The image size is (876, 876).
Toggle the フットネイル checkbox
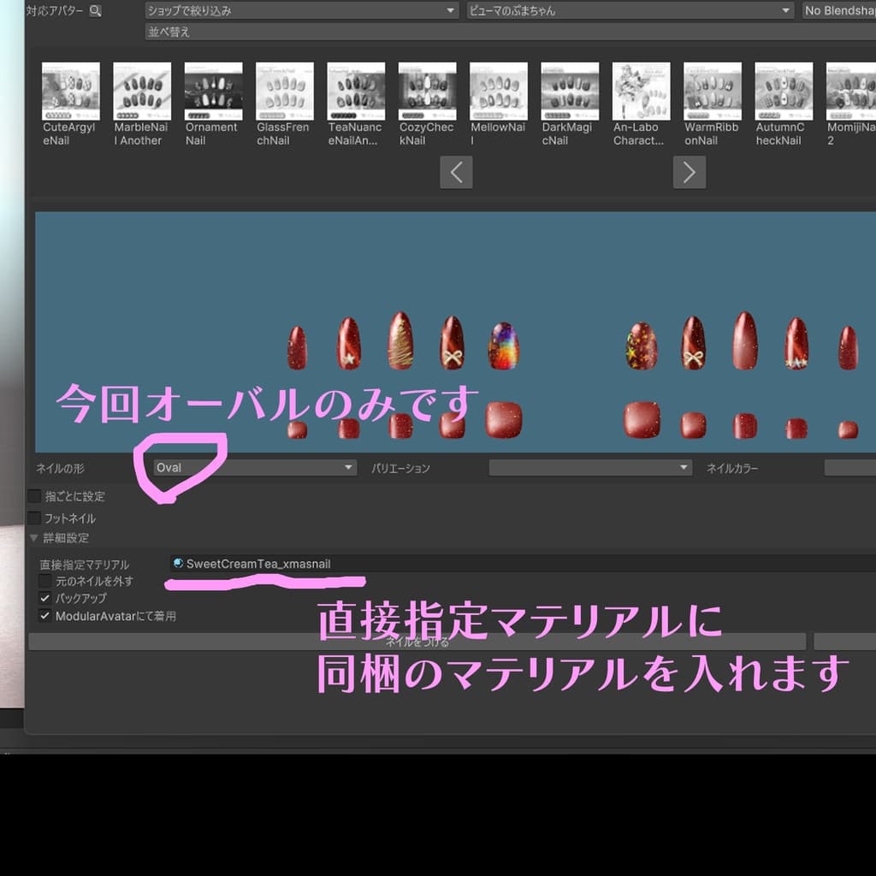(34, 518)
